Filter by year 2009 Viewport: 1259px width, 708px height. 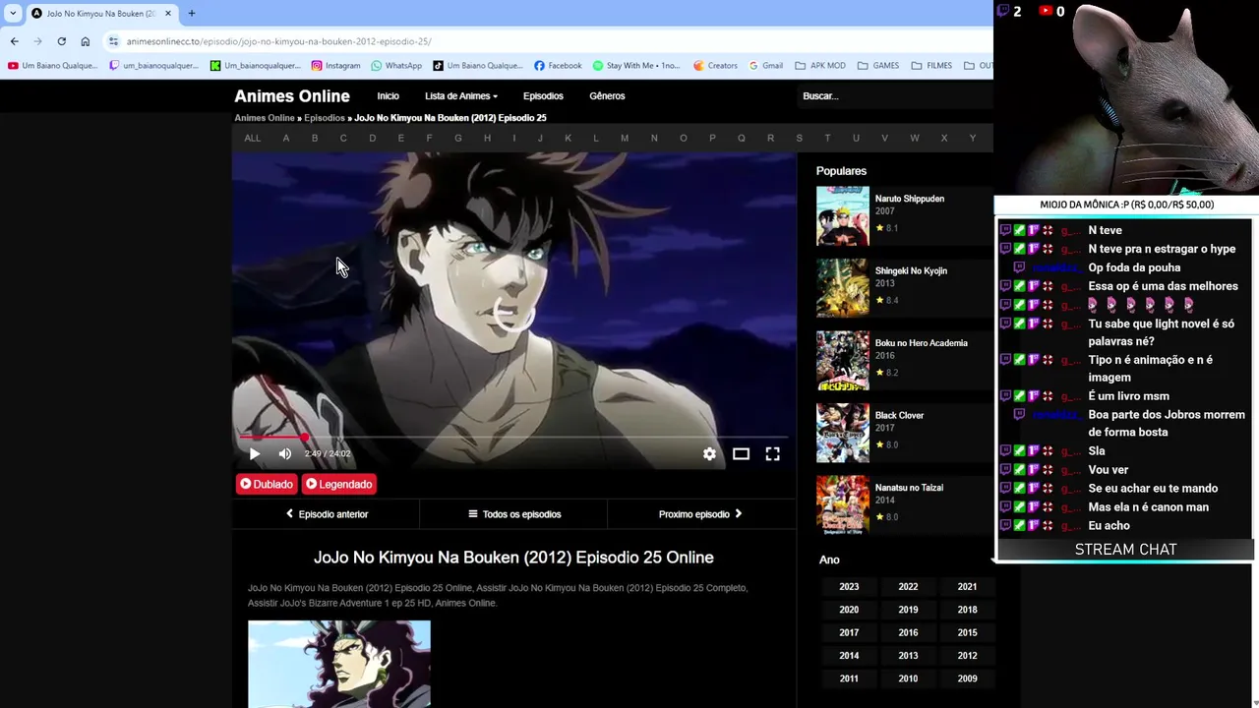(x=967, y=678)
